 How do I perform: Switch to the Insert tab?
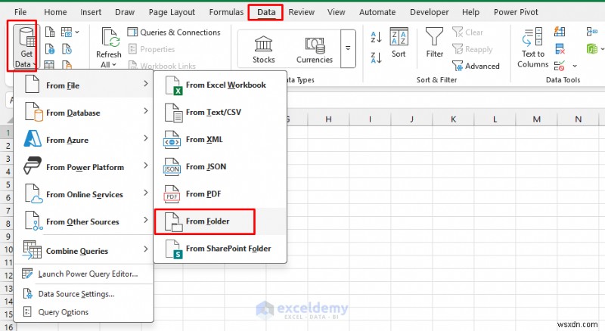click(x=91, y=12)
